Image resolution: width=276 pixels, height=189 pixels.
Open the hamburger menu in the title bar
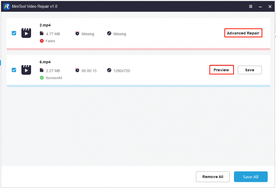251,7
